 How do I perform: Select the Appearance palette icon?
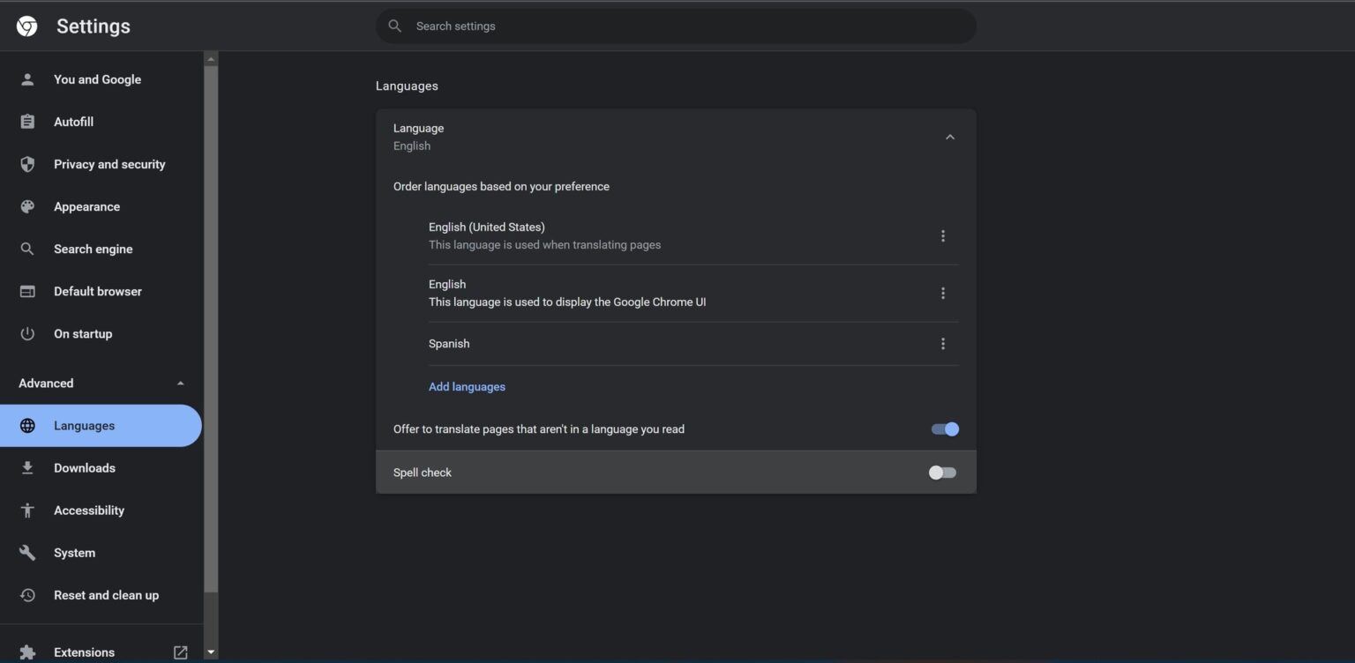pyautogui.click(x=27, y=206)
